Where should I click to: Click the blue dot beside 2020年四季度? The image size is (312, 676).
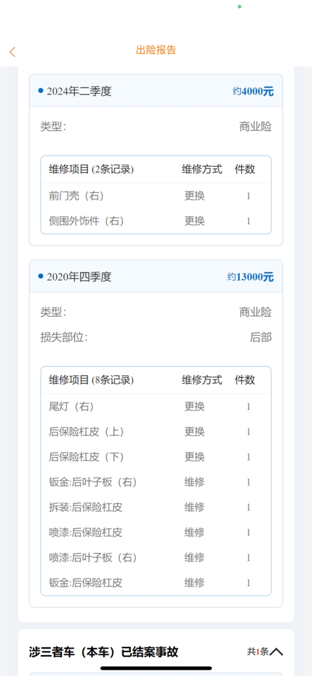pyautogui.click(x=41, y=276)
